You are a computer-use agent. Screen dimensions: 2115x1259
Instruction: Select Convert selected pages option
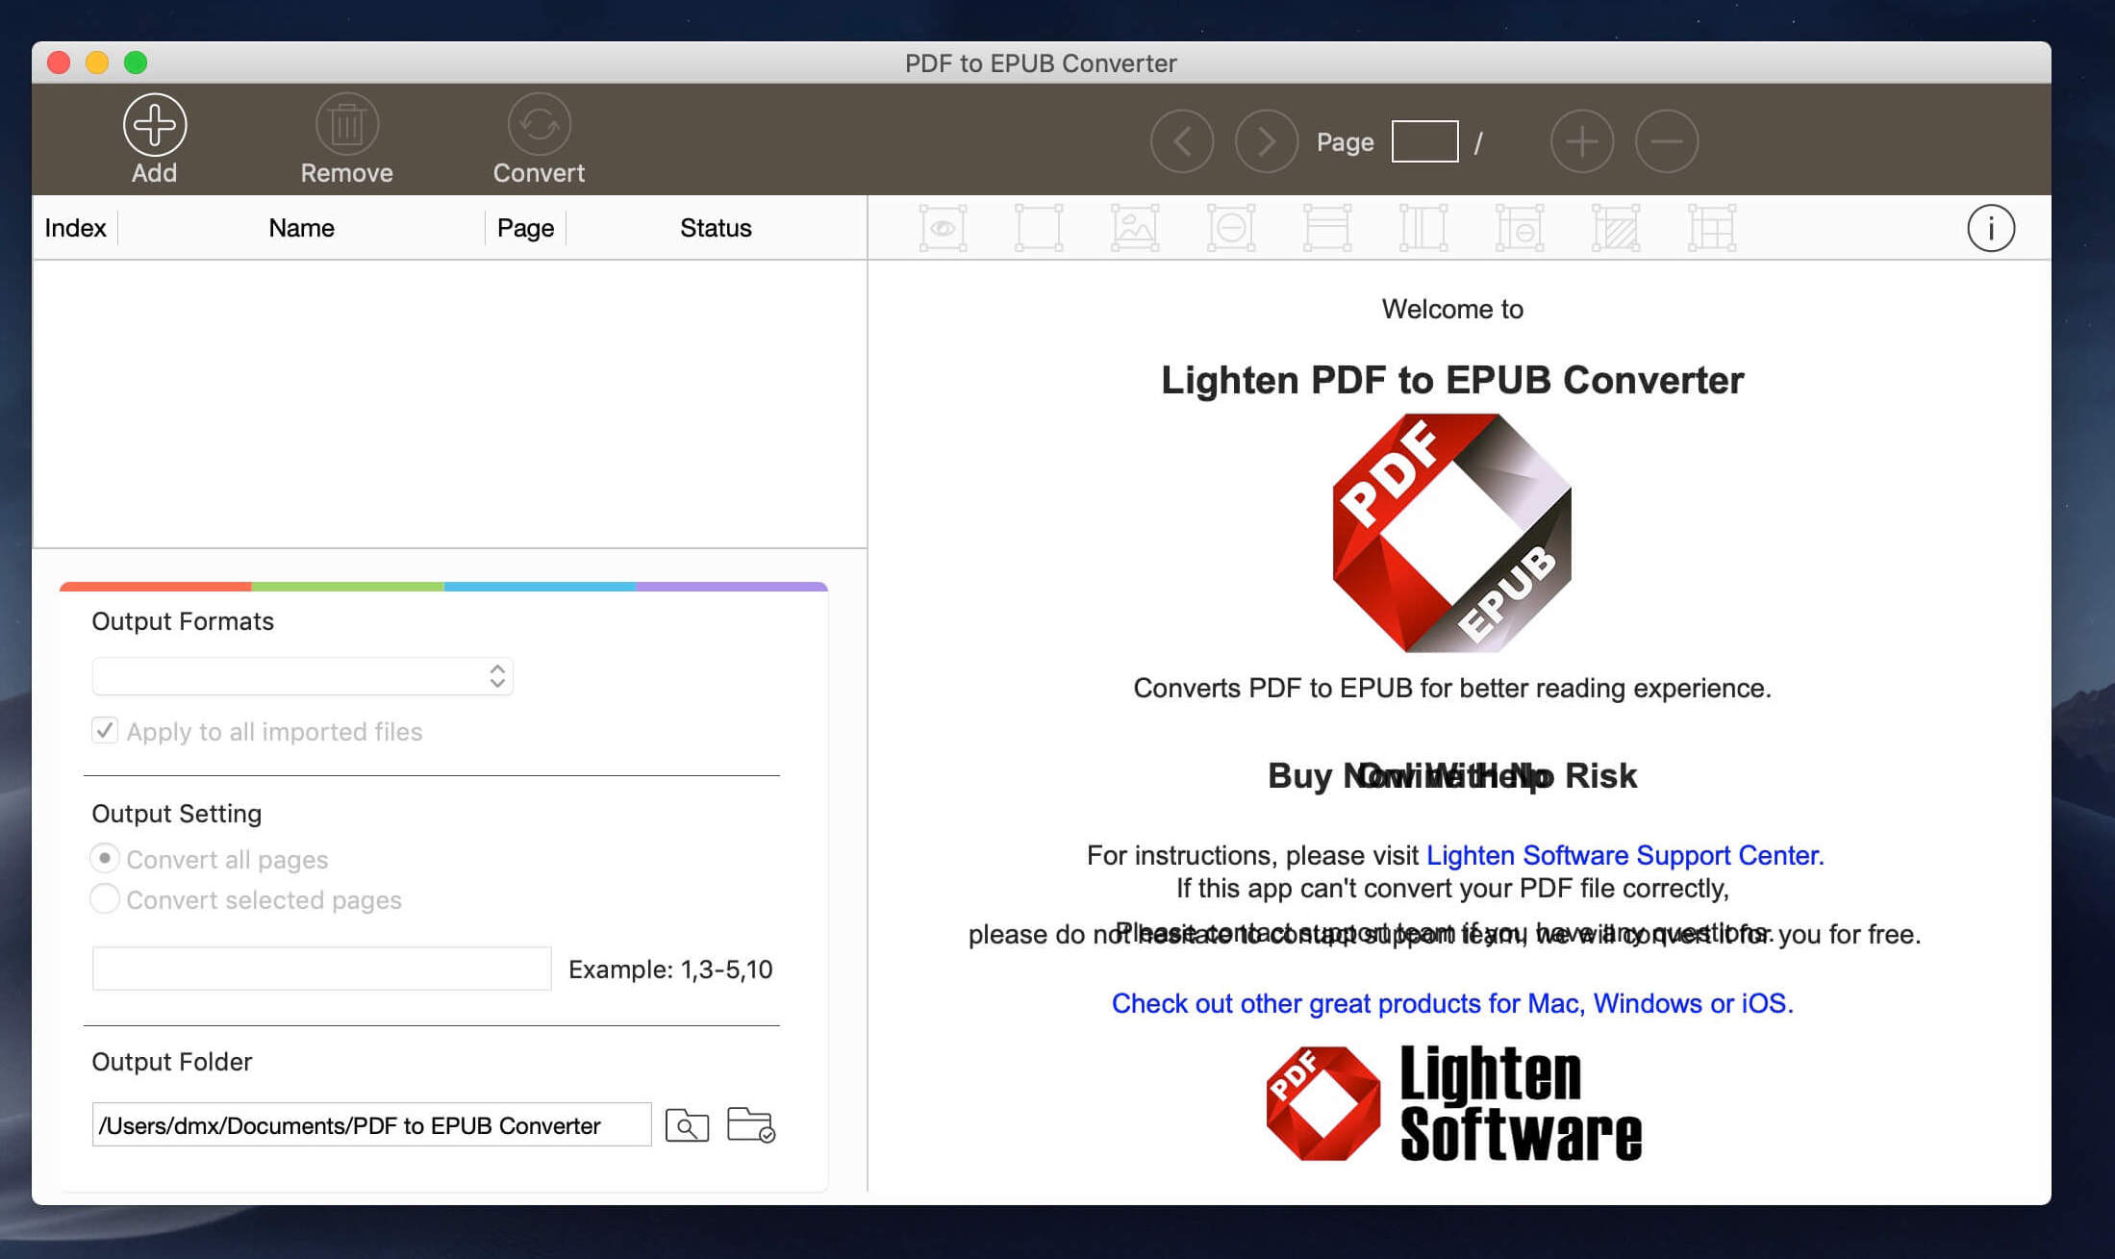tap(105, 898)
